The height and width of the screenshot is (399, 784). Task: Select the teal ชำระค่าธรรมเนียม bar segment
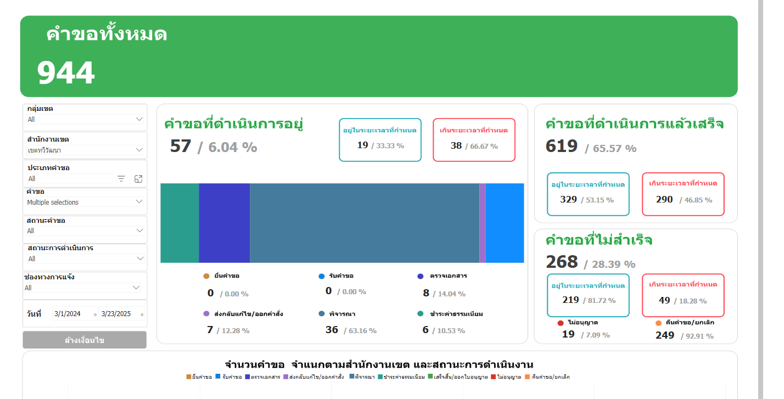coord(180,223)
